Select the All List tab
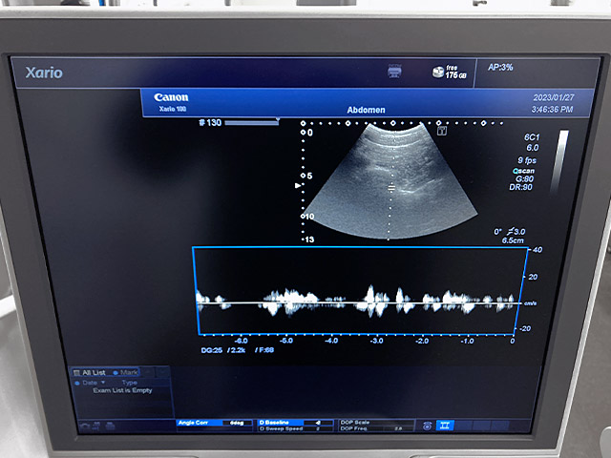611x458 pixels. 90,373
